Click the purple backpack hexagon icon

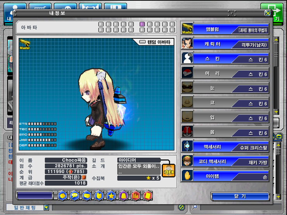pos(123,196)
